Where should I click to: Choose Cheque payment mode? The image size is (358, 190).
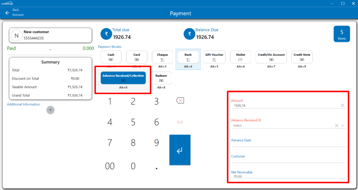point(162,57)
